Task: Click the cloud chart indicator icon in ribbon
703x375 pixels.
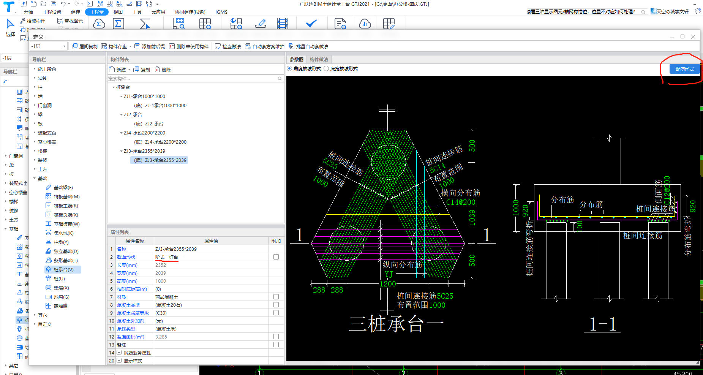Action: click(365, 24)
